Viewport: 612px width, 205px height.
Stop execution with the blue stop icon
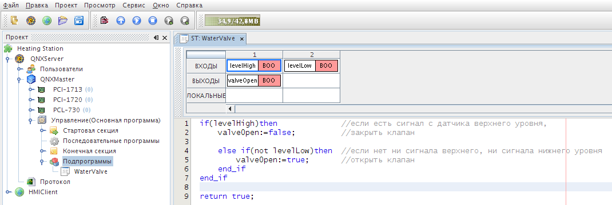(x=153, y=20)
